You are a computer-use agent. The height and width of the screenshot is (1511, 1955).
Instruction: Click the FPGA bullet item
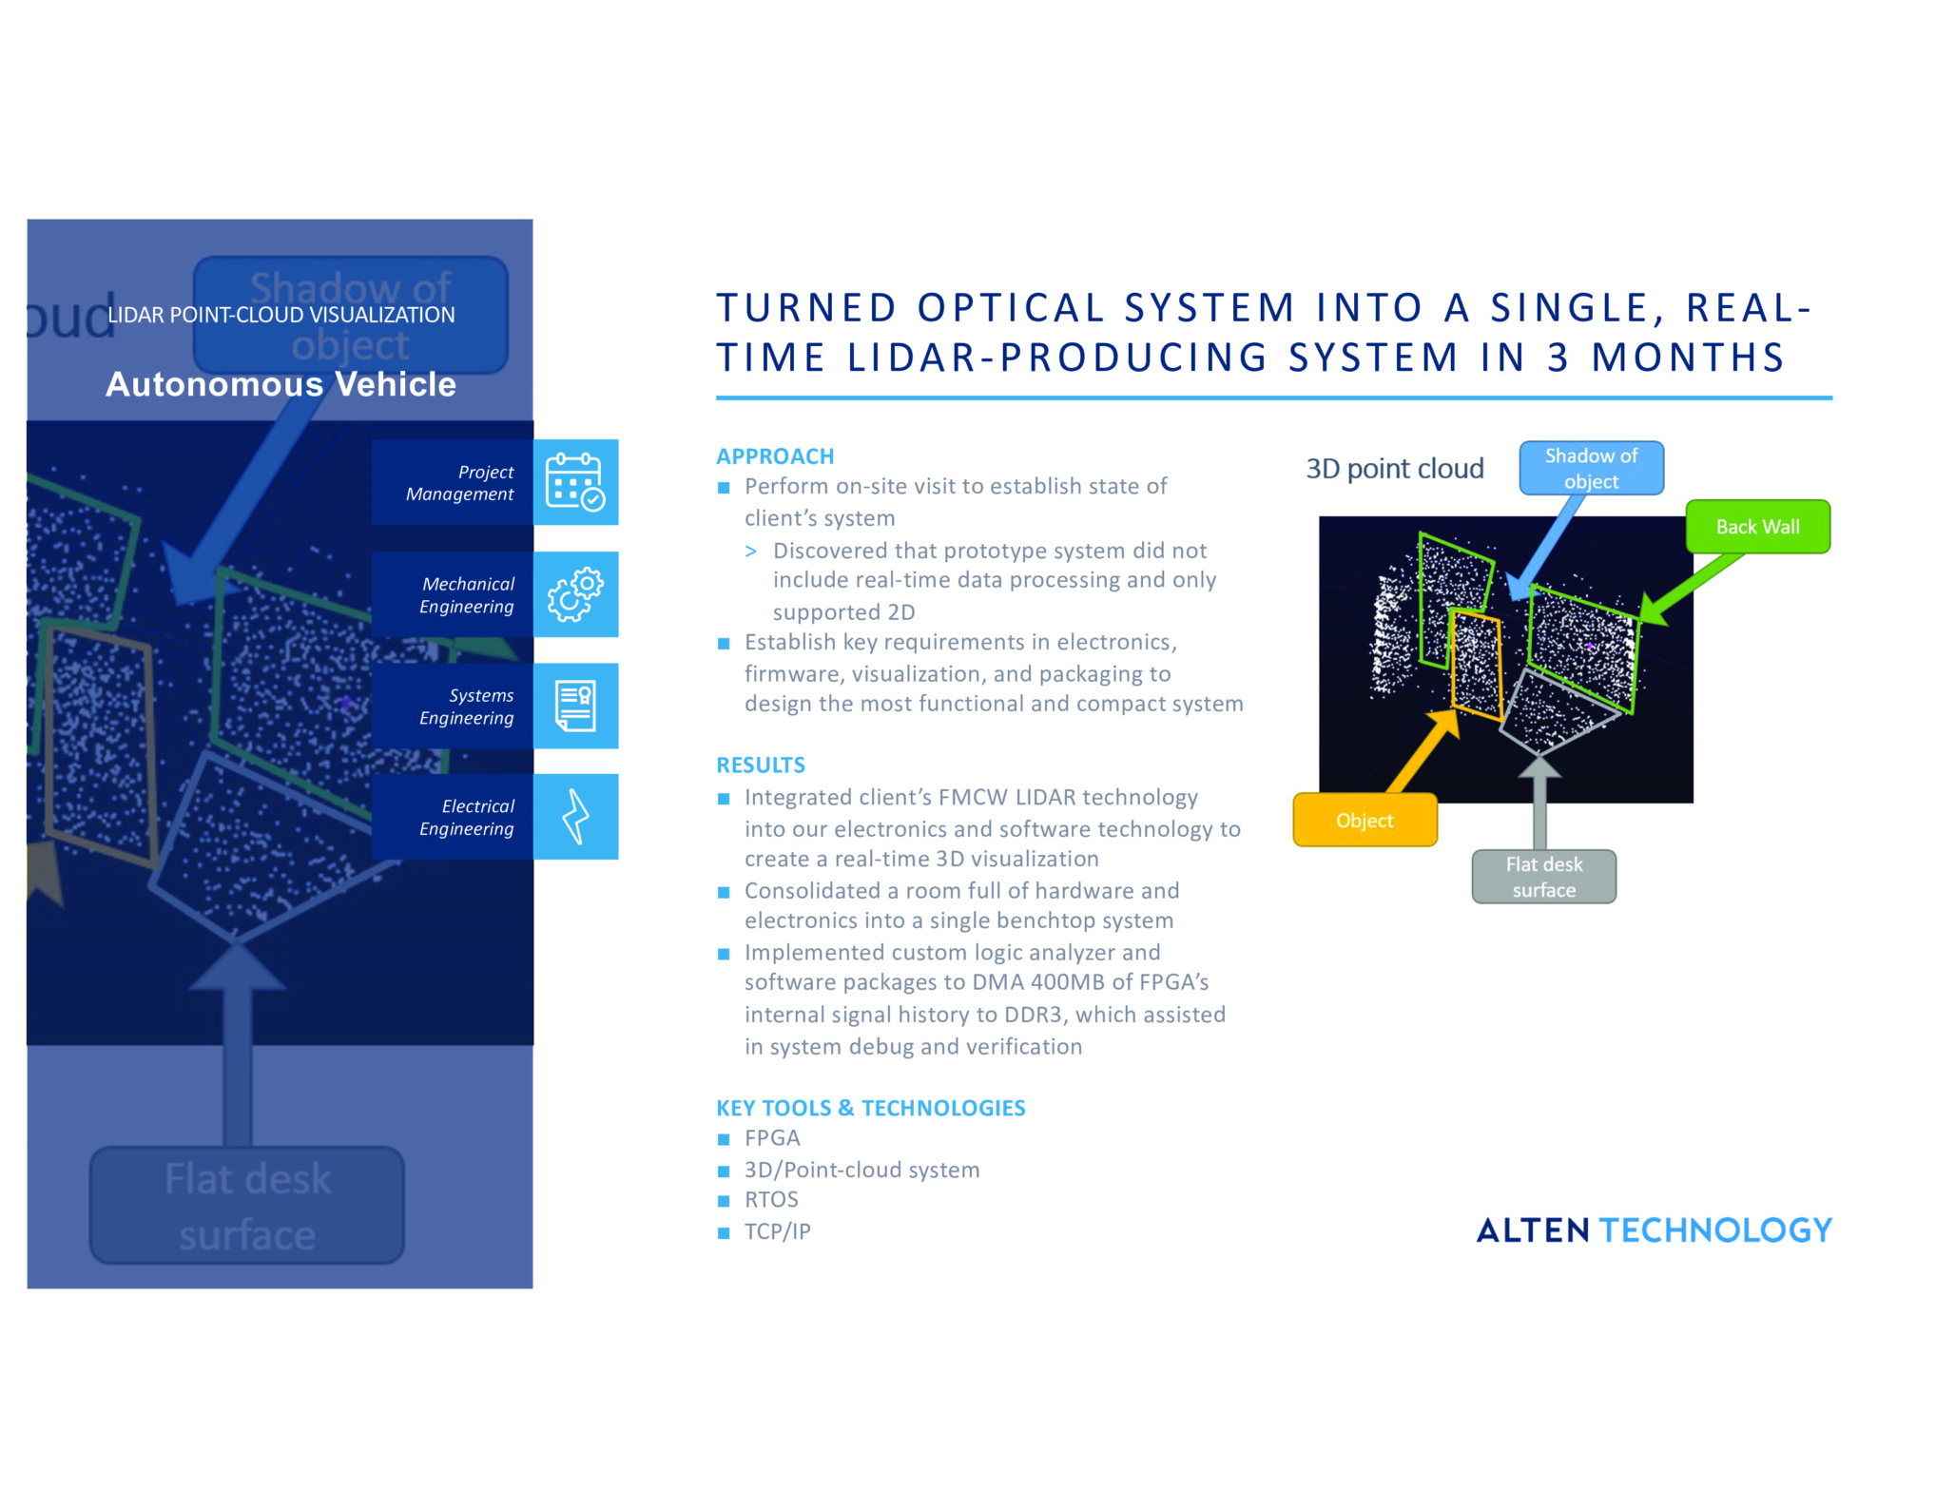(x=772, y=1138)
